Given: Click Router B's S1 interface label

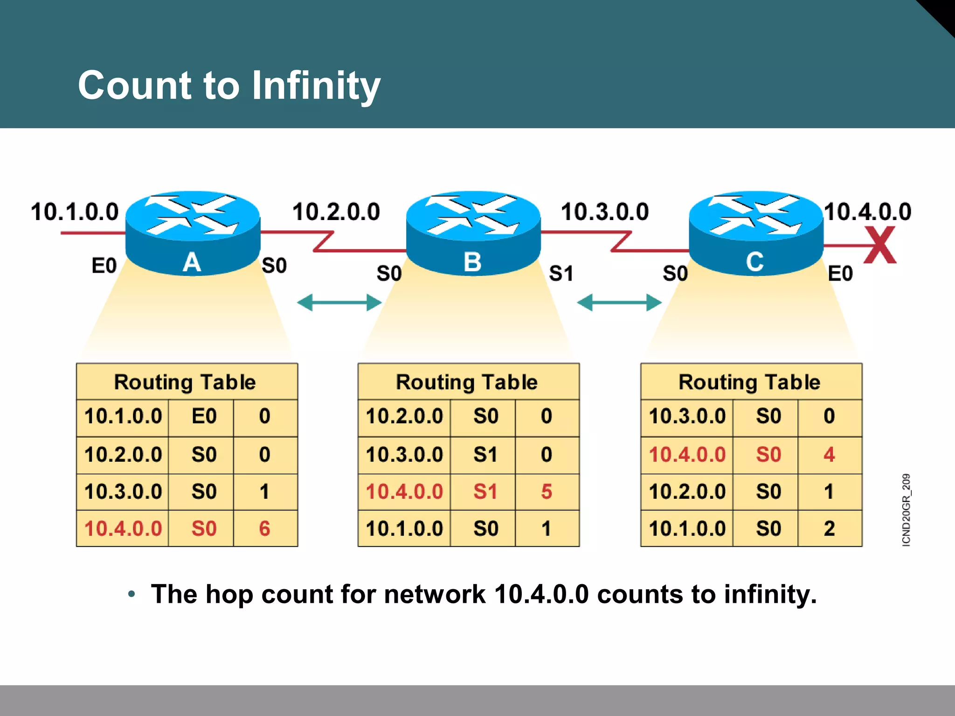Looking at the screenshot, I should (x=561, y=273).
